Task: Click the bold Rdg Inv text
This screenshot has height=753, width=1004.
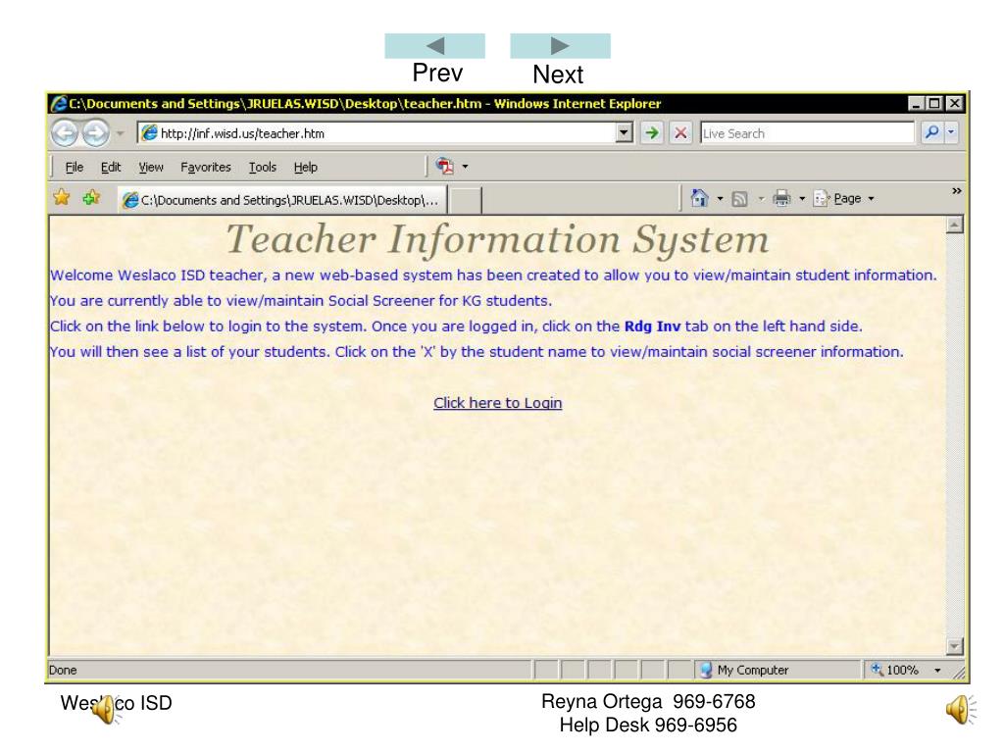Action: click(652, 326)
